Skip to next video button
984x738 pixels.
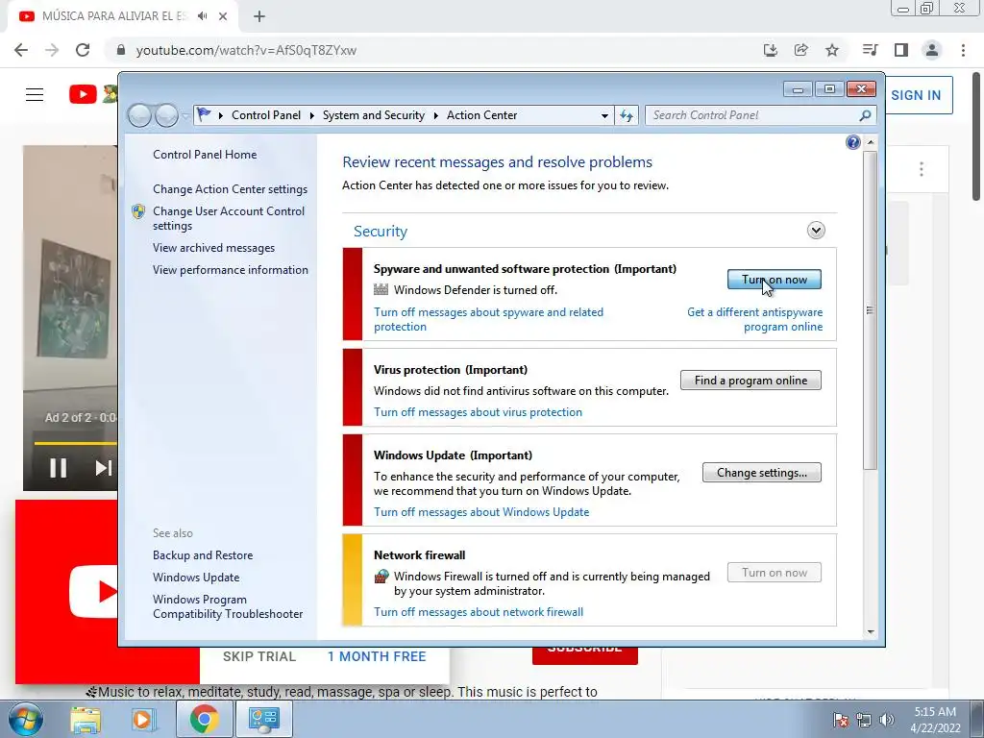[x=103, y=468]
